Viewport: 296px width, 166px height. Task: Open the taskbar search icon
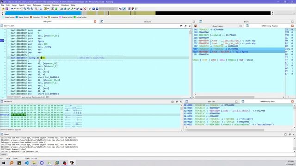pos(12,163)
